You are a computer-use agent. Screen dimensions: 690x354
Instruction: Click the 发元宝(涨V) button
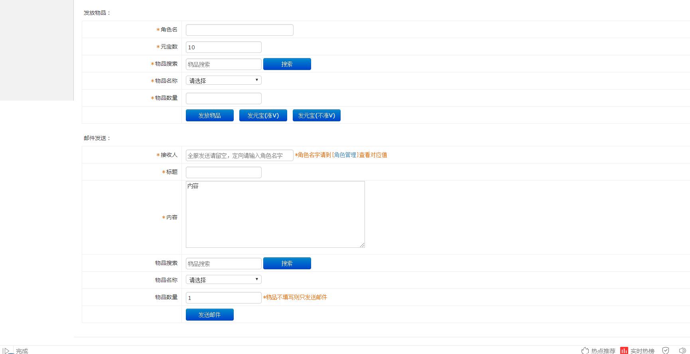[x=263, y=115]
